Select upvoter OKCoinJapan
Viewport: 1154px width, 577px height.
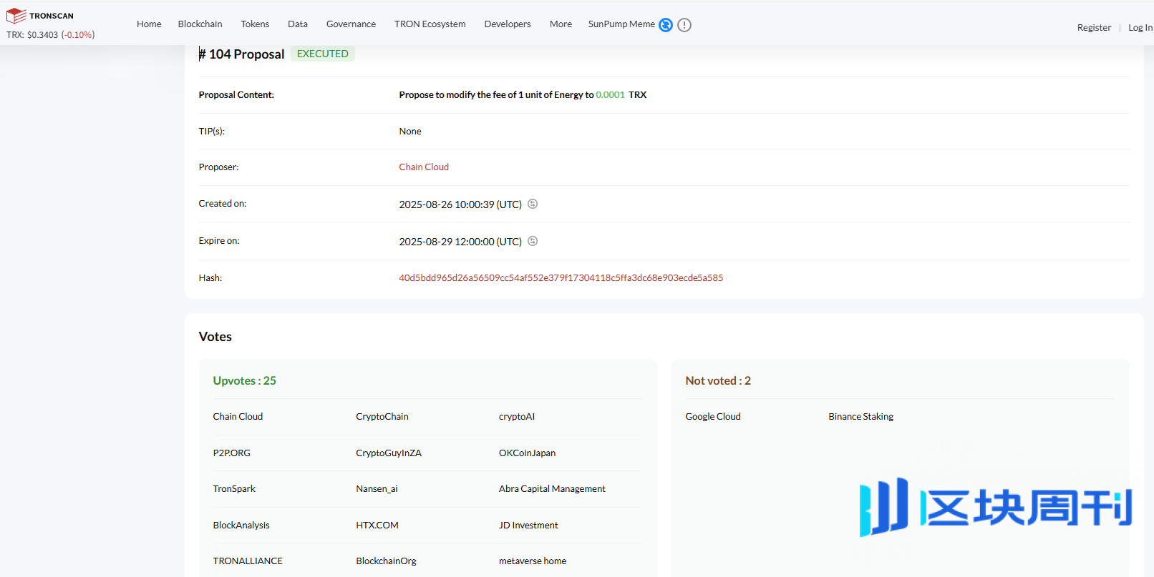pyautogui.click(x=527, y=453)
